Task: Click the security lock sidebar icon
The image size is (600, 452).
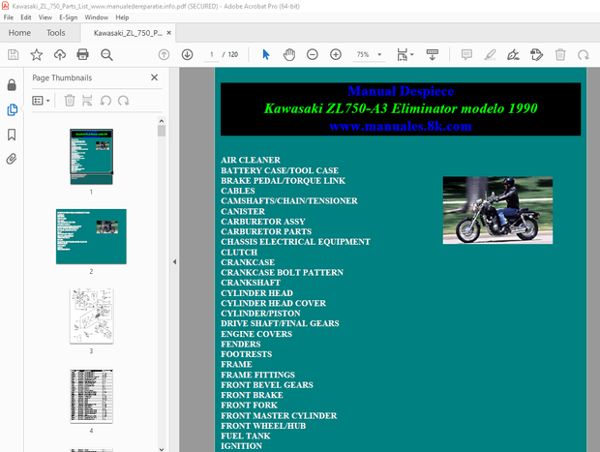Action: click(12, 84)
